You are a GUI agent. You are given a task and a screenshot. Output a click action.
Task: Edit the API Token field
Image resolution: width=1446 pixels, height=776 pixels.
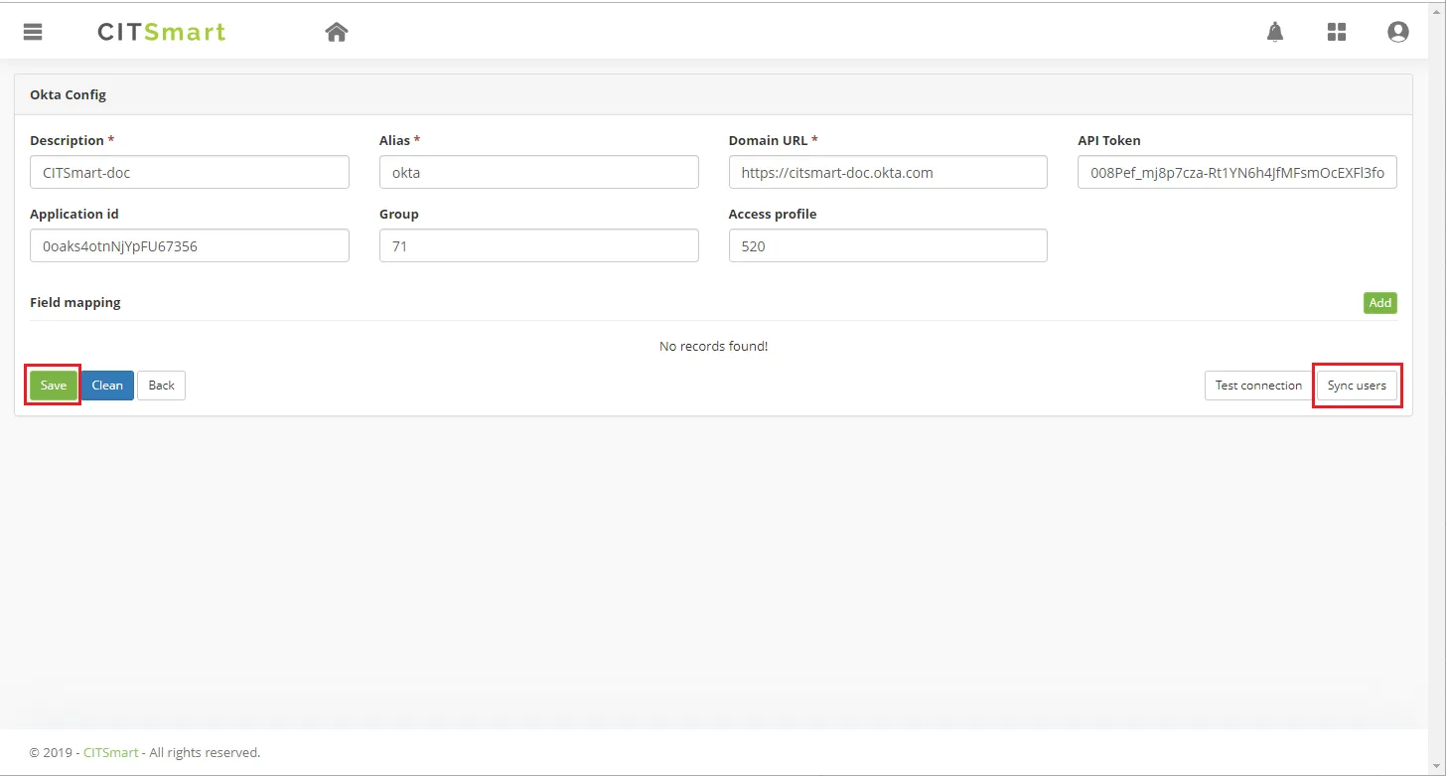pos(1236,172)
